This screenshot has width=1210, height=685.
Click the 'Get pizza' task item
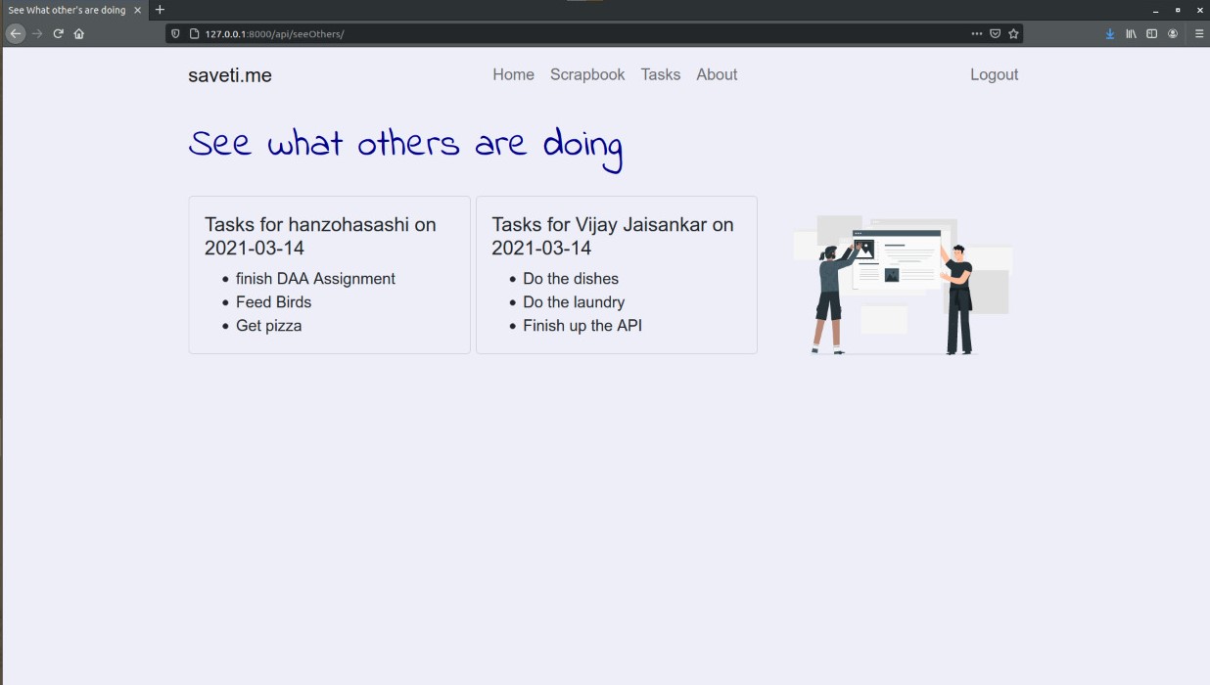pyautogui.click(x=268, y=326)
